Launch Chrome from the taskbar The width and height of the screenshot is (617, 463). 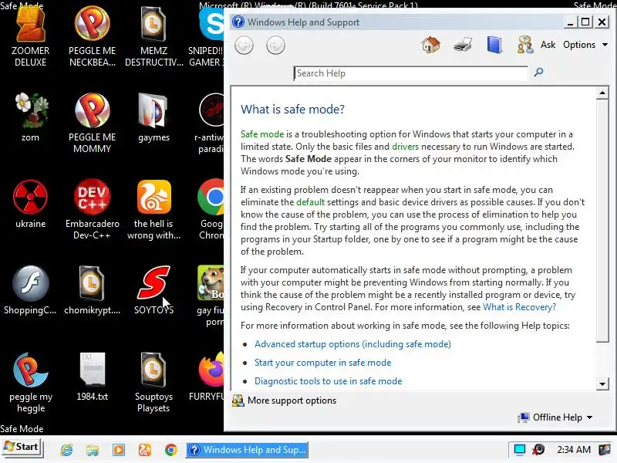[170, 450]
